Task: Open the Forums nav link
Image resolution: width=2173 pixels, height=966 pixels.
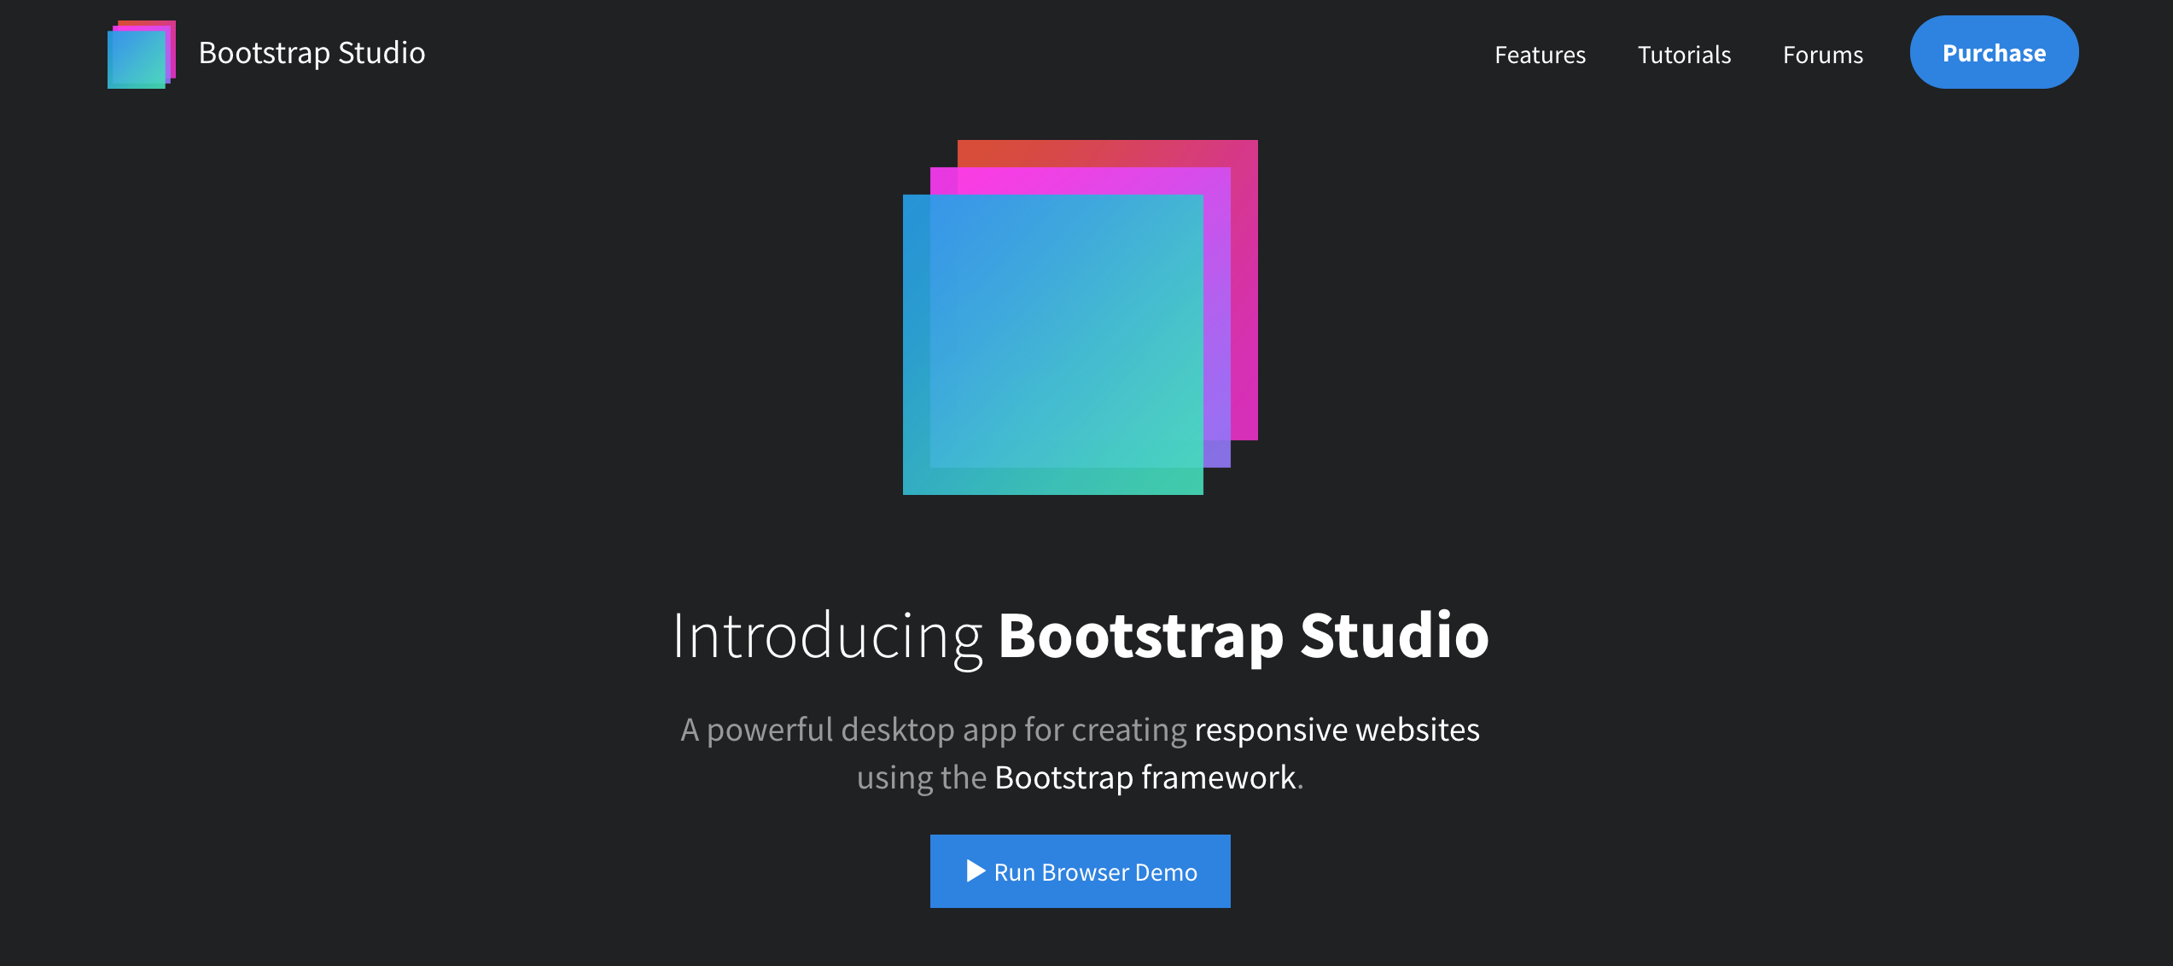Action: point(1822,55)
